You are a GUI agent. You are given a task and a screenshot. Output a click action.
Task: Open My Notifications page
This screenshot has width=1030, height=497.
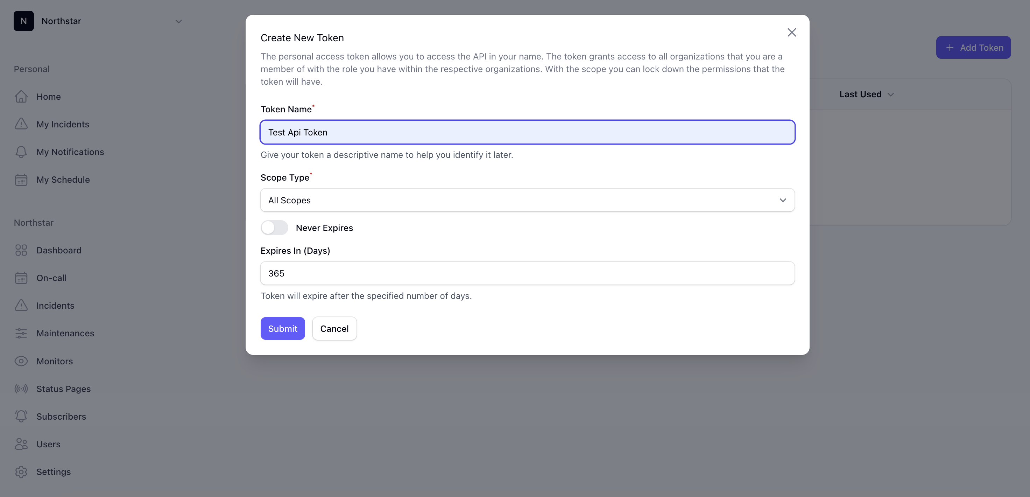tap(70, 152)
